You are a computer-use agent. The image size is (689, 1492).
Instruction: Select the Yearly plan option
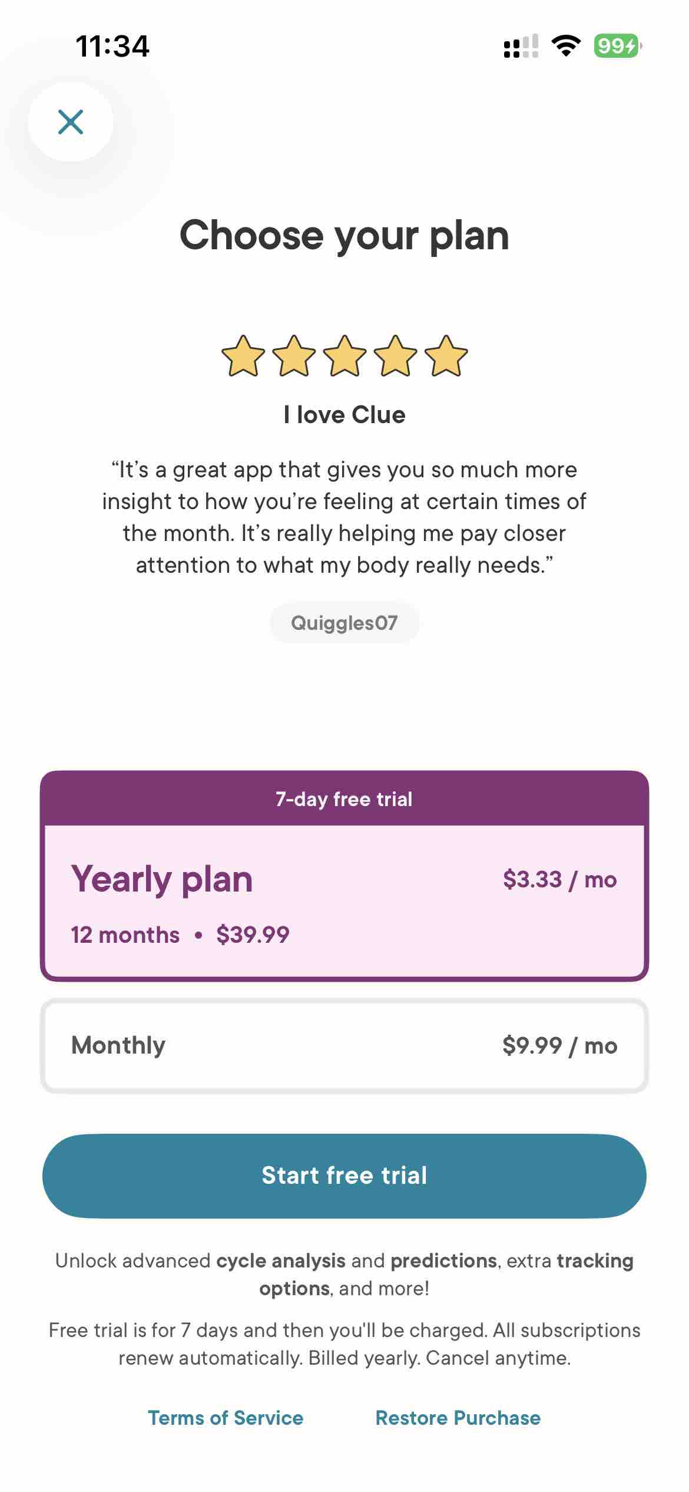(x=344, y=902)
